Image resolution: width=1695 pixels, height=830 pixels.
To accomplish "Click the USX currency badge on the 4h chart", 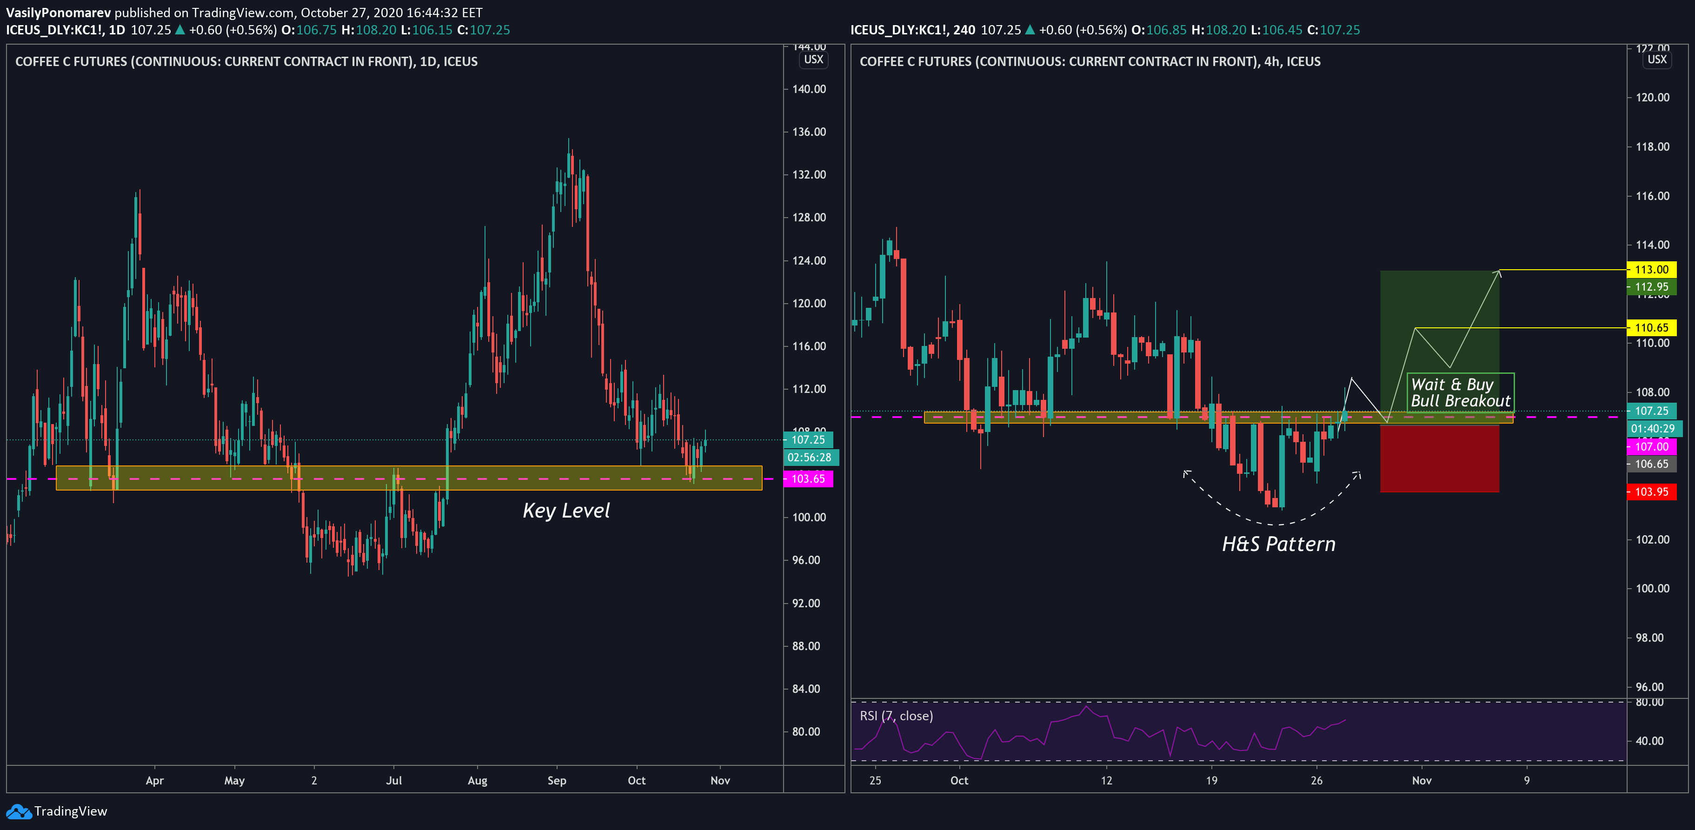I will (x=1657, y=60).
